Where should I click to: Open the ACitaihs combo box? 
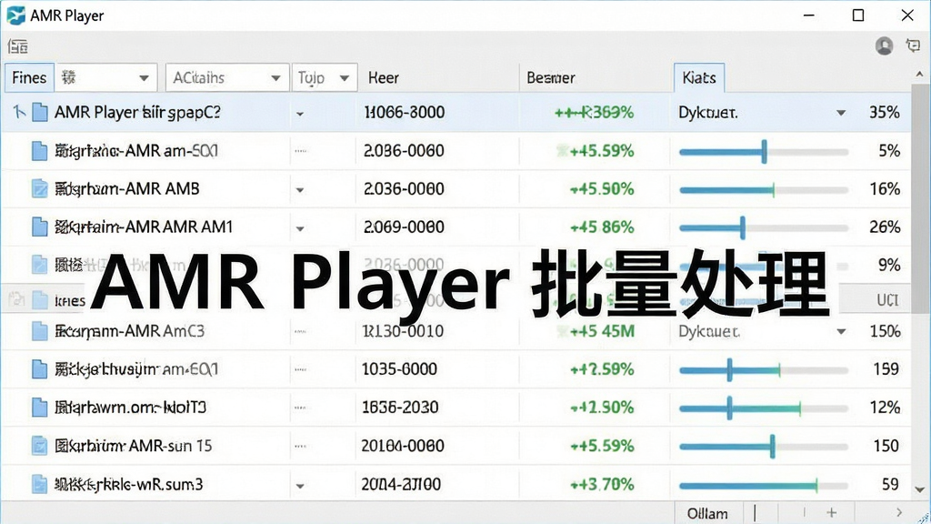pos(227,78)
